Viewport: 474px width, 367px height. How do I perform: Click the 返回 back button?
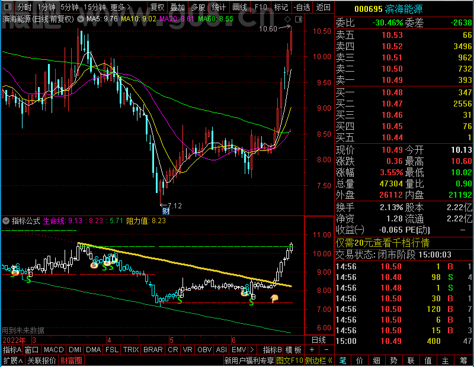pyautogui.click(x=323, y=7)
